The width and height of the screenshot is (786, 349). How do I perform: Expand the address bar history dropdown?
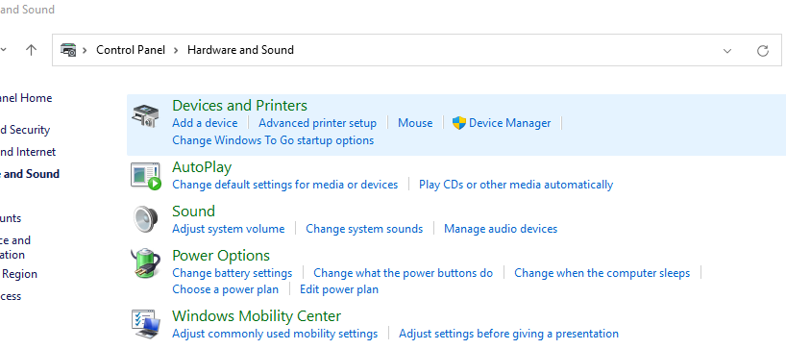[726, 51]
